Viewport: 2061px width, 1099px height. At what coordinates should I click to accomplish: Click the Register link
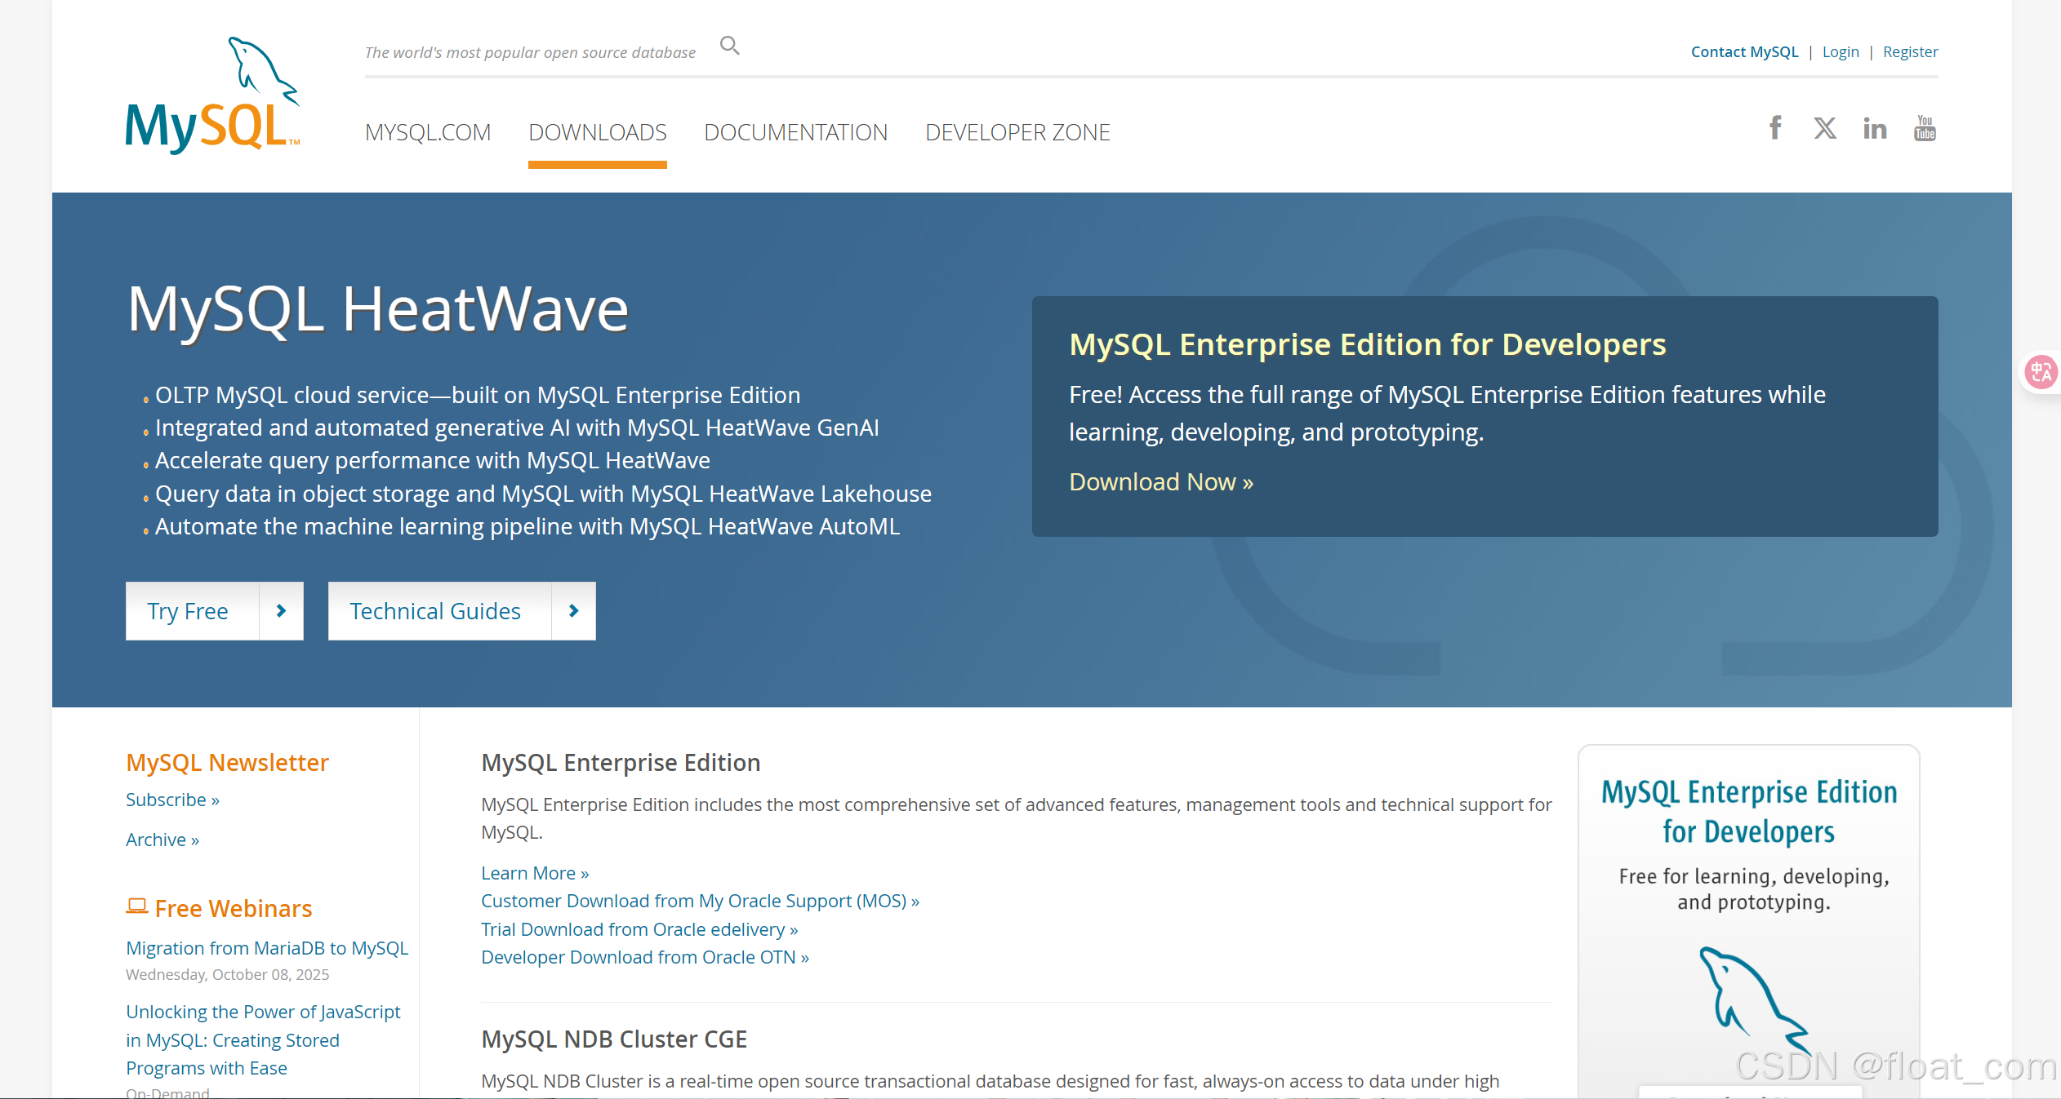[x=1910, y=52]
